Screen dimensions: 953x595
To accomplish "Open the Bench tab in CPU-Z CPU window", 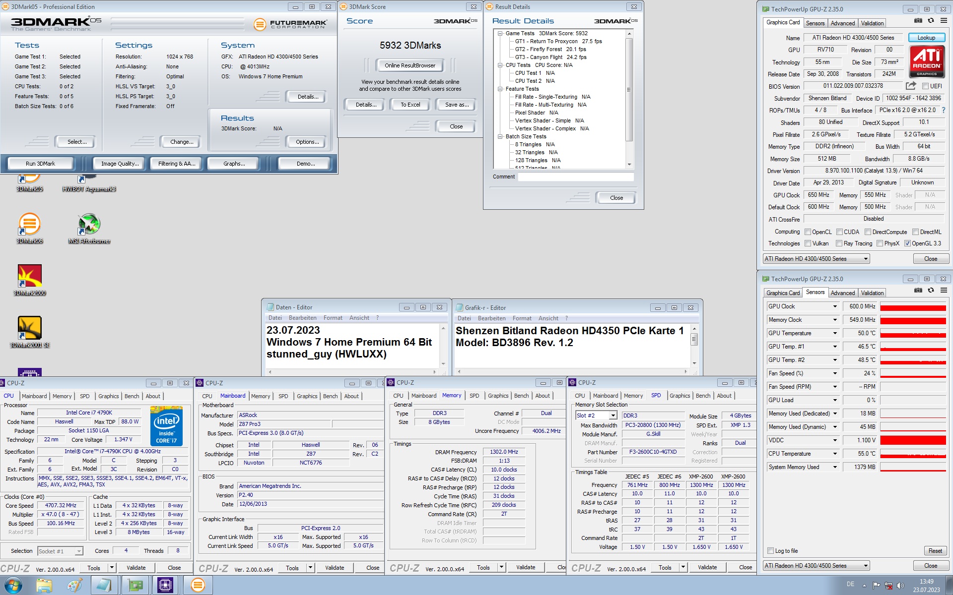I will (132, 396).
